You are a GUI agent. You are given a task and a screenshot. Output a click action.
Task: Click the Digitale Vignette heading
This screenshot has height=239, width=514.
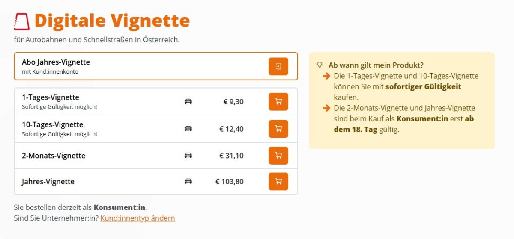(x=112, y=21)
